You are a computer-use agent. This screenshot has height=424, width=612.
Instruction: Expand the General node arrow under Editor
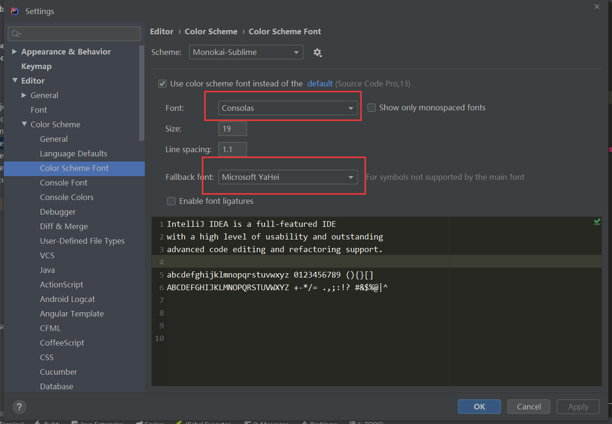pos(24,95)
